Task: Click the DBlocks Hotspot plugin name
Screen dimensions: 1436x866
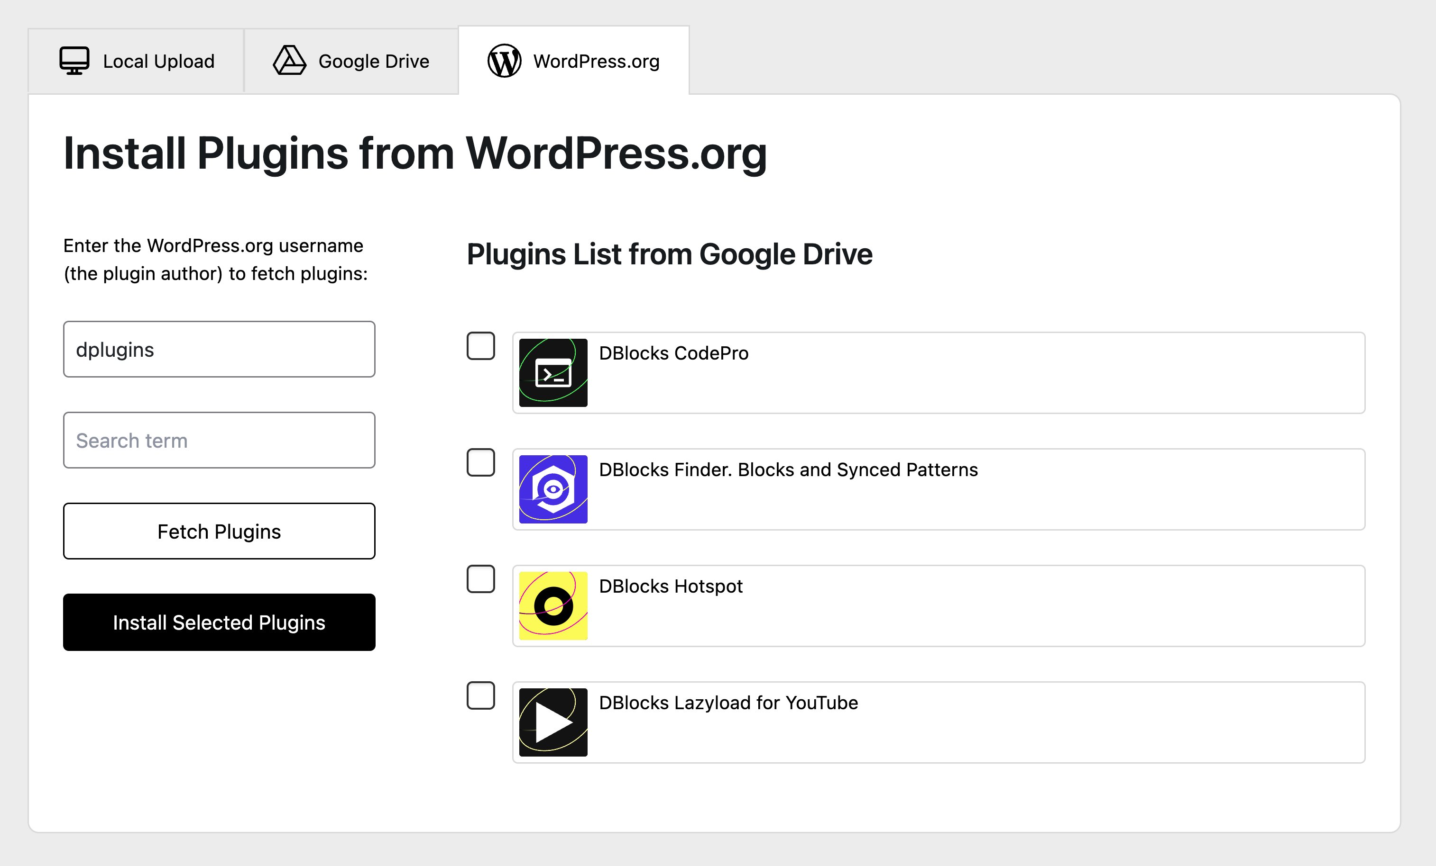Action: click(x=670, y=586)
